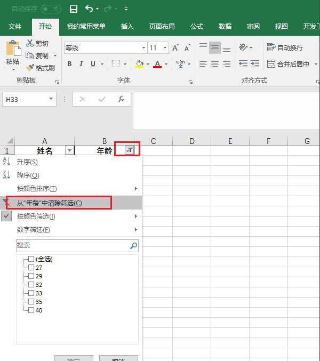Image resolution: width=320 pixels, height=361 pixels.
Task: Increase font size with large A
Action: (x=175, y=47)
